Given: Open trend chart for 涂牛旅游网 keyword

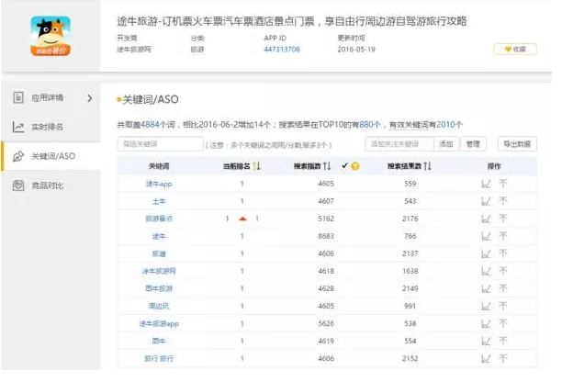Looking at the screenshot, I should [x=486, y=271].
